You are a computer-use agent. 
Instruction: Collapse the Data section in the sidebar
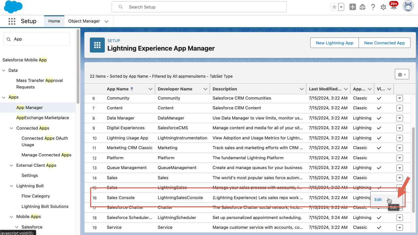(4, 70)
